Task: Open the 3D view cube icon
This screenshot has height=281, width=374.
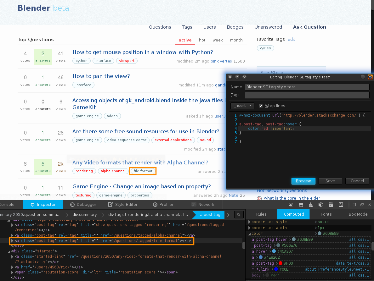Action: tap(321, 205)
